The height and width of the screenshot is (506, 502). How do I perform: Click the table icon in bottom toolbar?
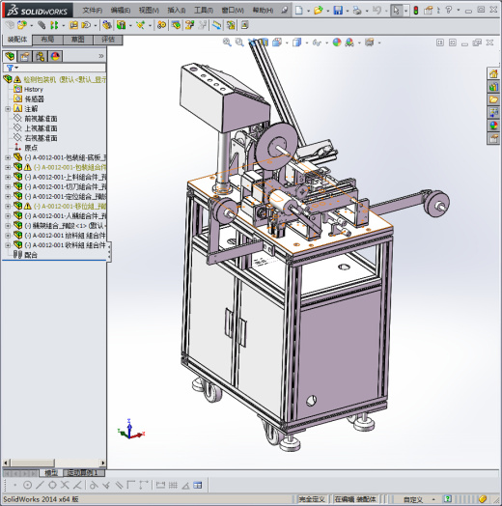point(198,485)
